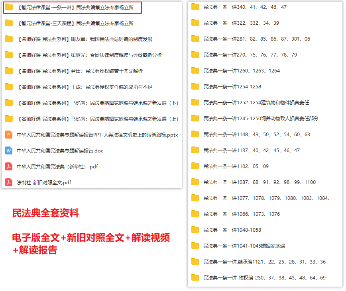This screenshot has width=346, height=291.
Task: Click folder icon for 马忆南 (上) course
Action: (9, 119)
